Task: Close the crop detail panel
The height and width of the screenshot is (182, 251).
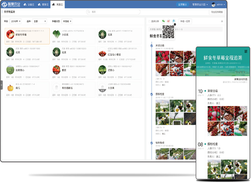Action: [x=222, y=21]
